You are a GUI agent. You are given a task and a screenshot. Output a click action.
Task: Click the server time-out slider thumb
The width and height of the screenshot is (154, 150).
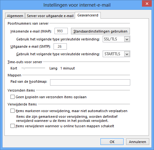click(x=24, y=68)
